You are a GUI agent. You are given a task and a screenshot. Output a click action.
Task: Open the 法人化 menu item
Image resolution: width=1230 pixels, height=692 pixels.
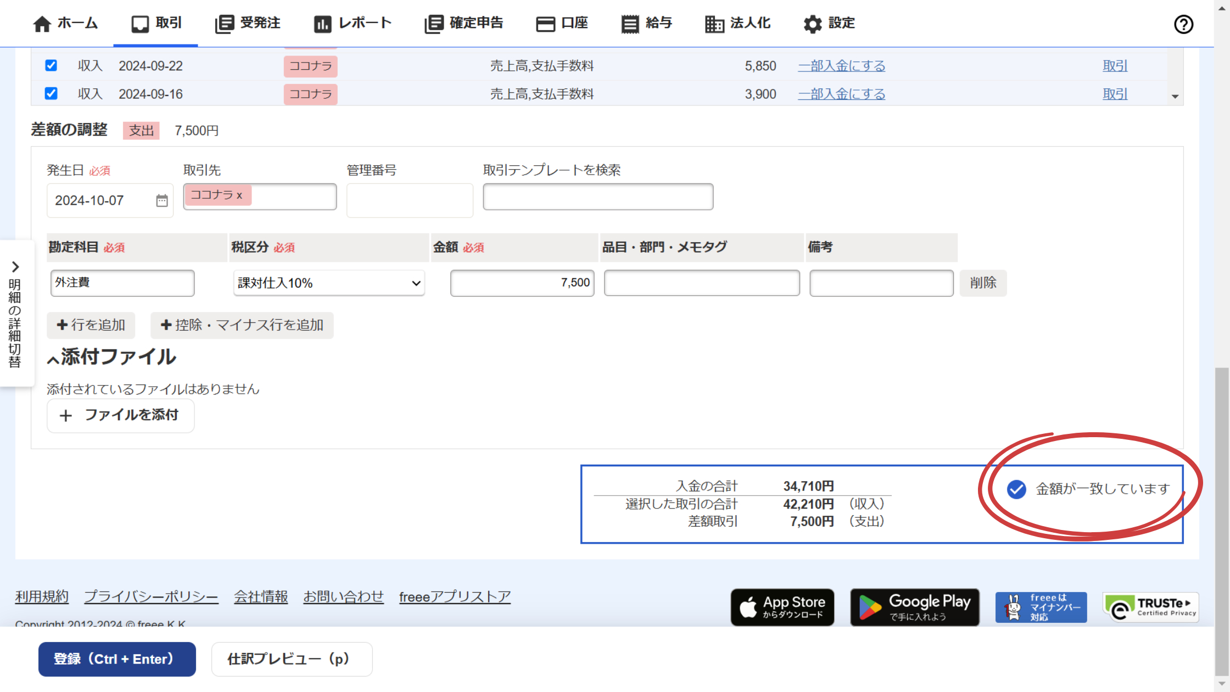[x=738, y=23]
